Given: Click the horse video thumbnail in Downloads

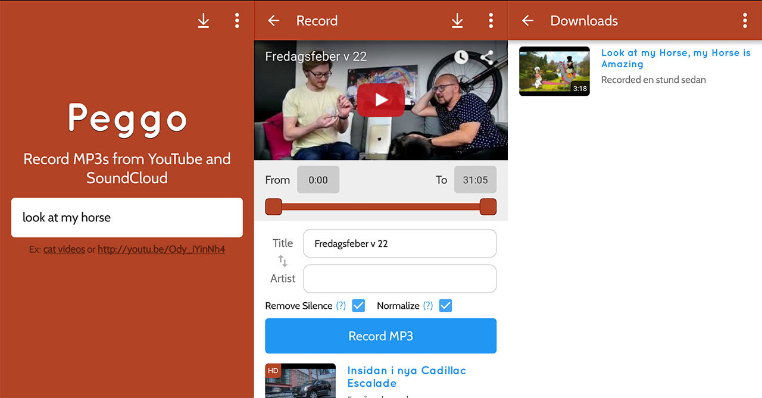Looking at the screenshot, I should pos(554,71).
